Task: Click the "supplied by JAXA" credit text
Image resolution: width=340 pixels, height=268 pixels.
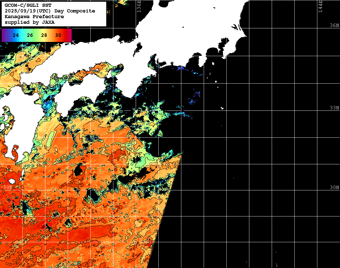Action: (x=30, y=22)
